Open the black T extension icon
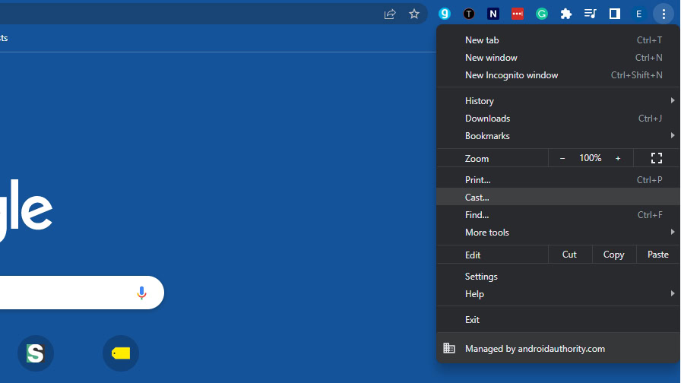The height and width of the screenshot is (383, 681). pos(469,14)
